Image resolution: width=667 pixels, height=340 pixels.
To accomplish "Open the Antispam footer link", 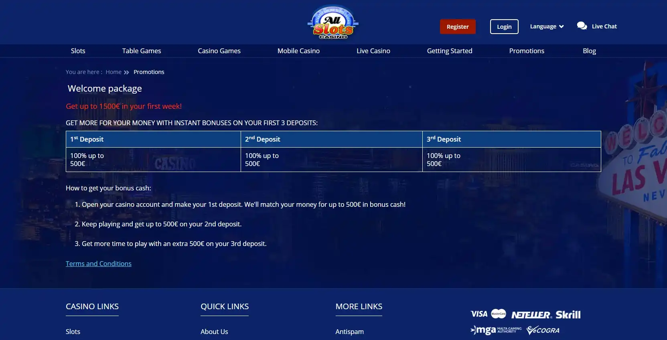I will coord(349,332).
